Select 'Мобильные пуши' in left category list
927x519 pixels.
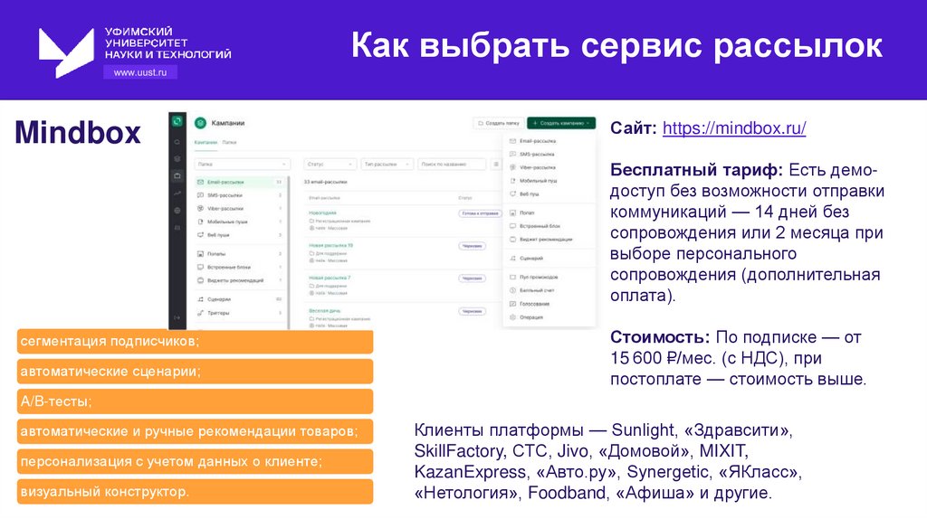[240, 222]
